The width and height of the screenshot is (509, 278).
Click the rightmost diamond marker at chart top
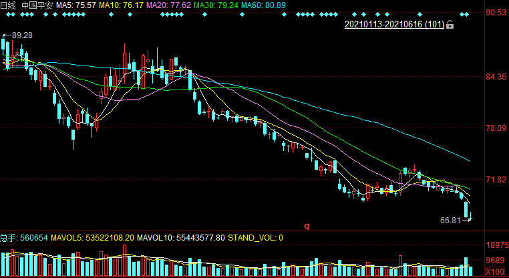pyautogui.click(x=468, y=14)
